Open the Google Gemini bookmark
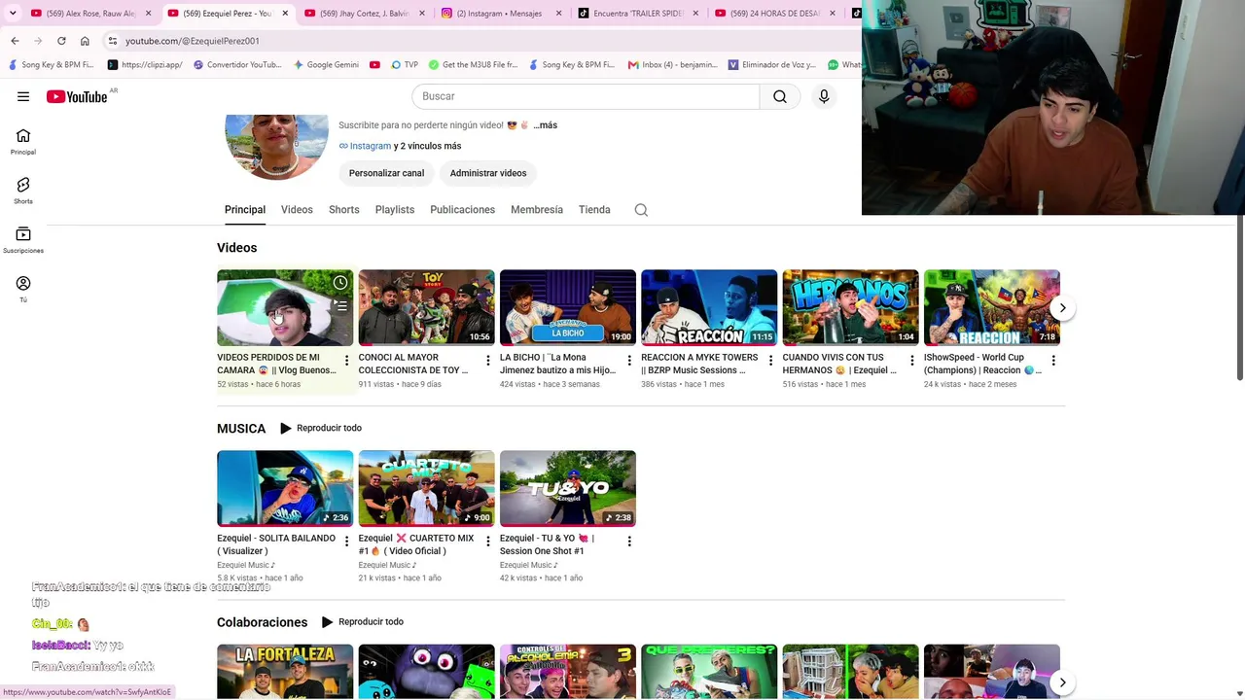Image resolution: width=1245 pixels, height=700 pixels. pyautogui.click(x=326, y=65)
